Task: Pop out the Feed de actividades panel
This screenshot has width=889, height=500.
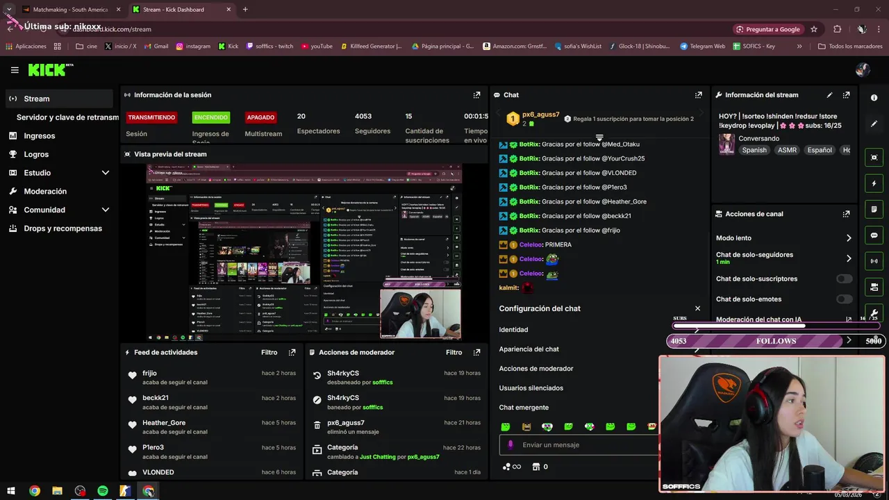Action: (x=292, y=352)
